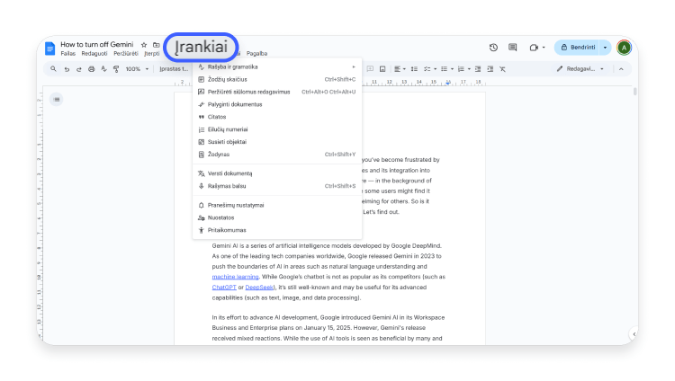Click the add comment toolbar icon
Viewport: 675px width, 381px height.
pos(370,69)
